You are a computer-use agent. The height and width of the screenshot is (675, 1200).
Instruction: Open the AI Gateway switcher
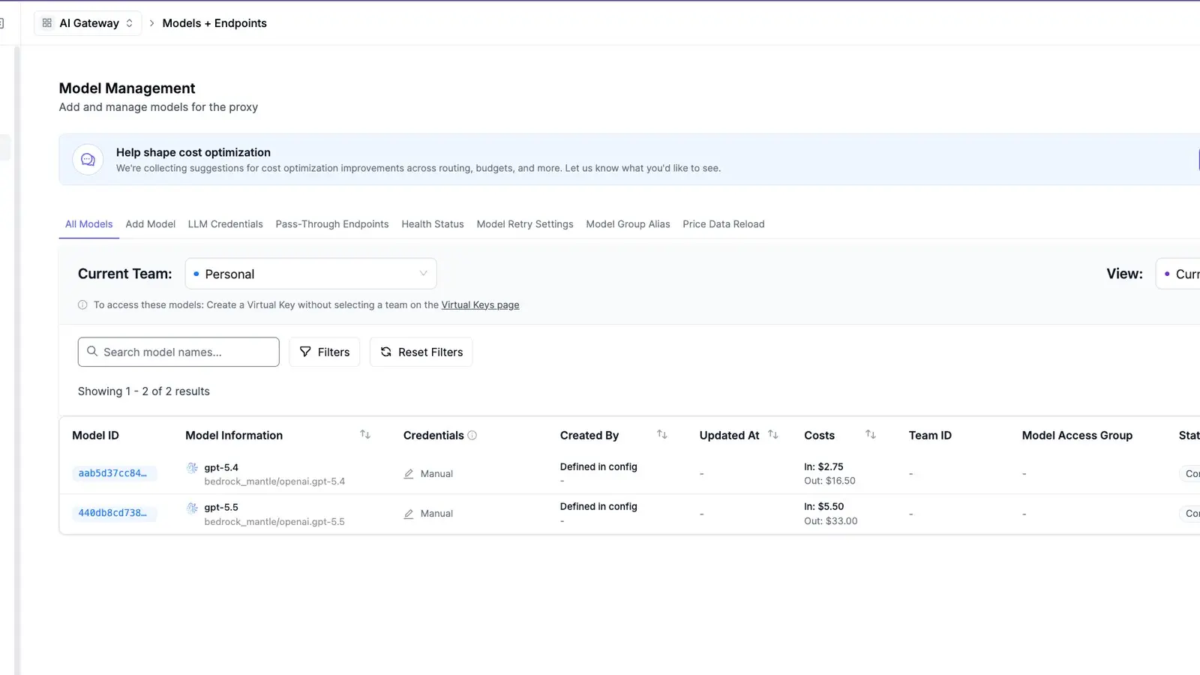88,23
